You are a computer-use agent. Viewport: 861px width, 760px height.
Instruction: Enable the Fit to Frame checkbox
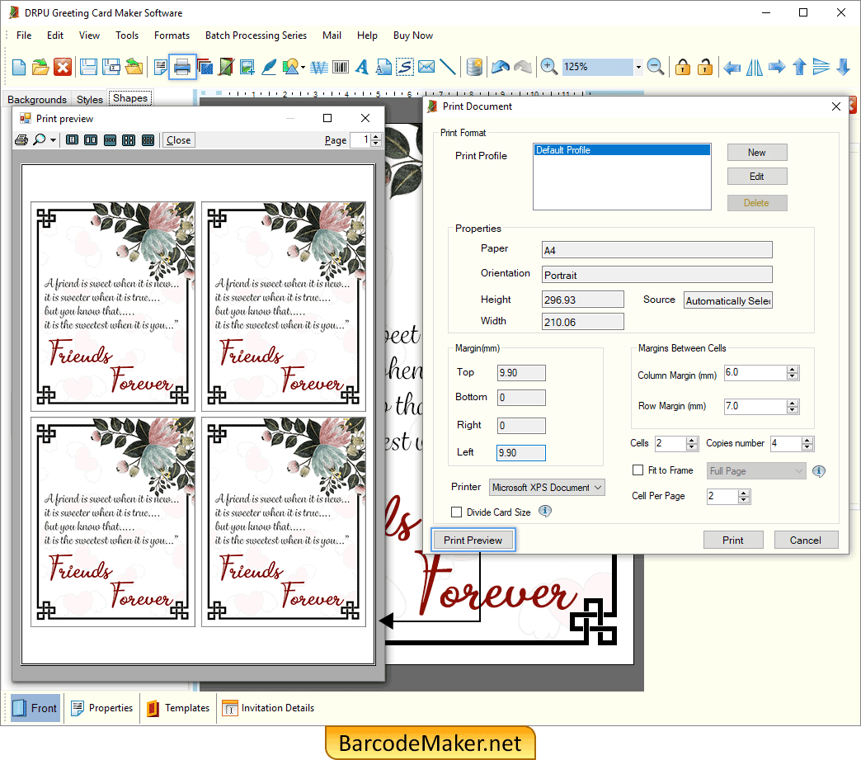point(638,470)
